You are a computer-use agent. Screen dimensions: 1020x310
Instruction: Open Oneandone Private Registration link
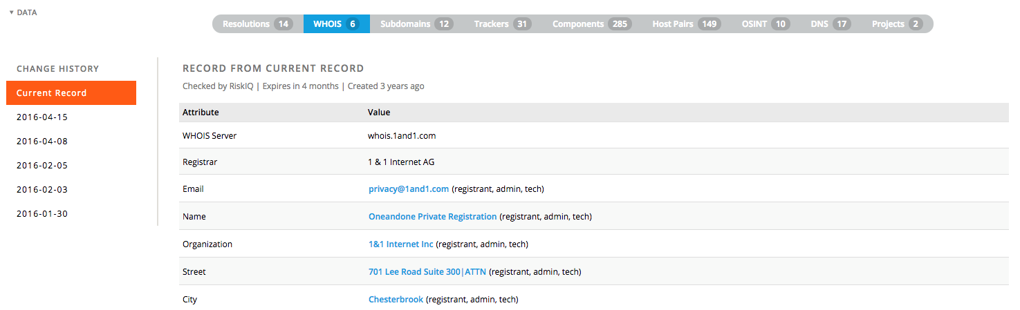[x=432, y=217]
